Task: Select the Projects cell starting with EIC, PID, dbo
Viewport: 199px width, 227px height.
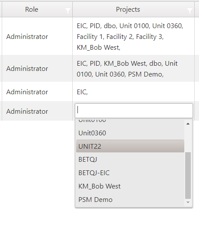Action: click(x=133, y=36)
